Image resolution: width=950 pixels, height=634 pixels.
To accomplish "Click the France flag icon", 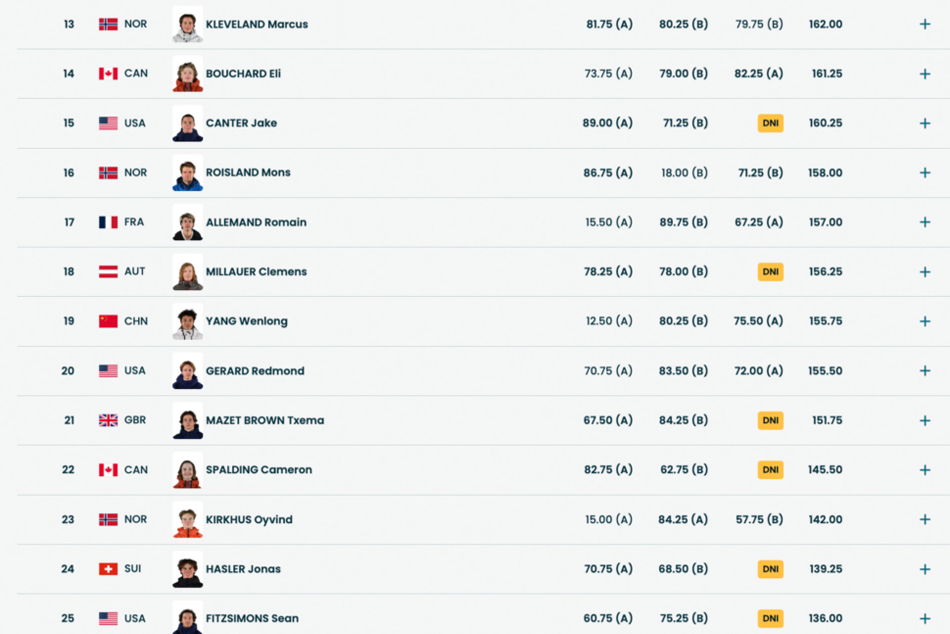I will (x=108, y=222).
